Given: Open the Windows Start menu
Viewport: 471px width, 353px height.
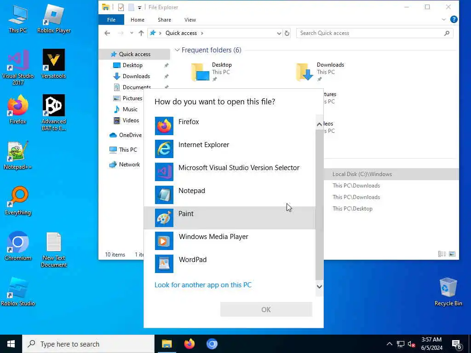Looking at the screenshot, I should (x=11, y=344).
